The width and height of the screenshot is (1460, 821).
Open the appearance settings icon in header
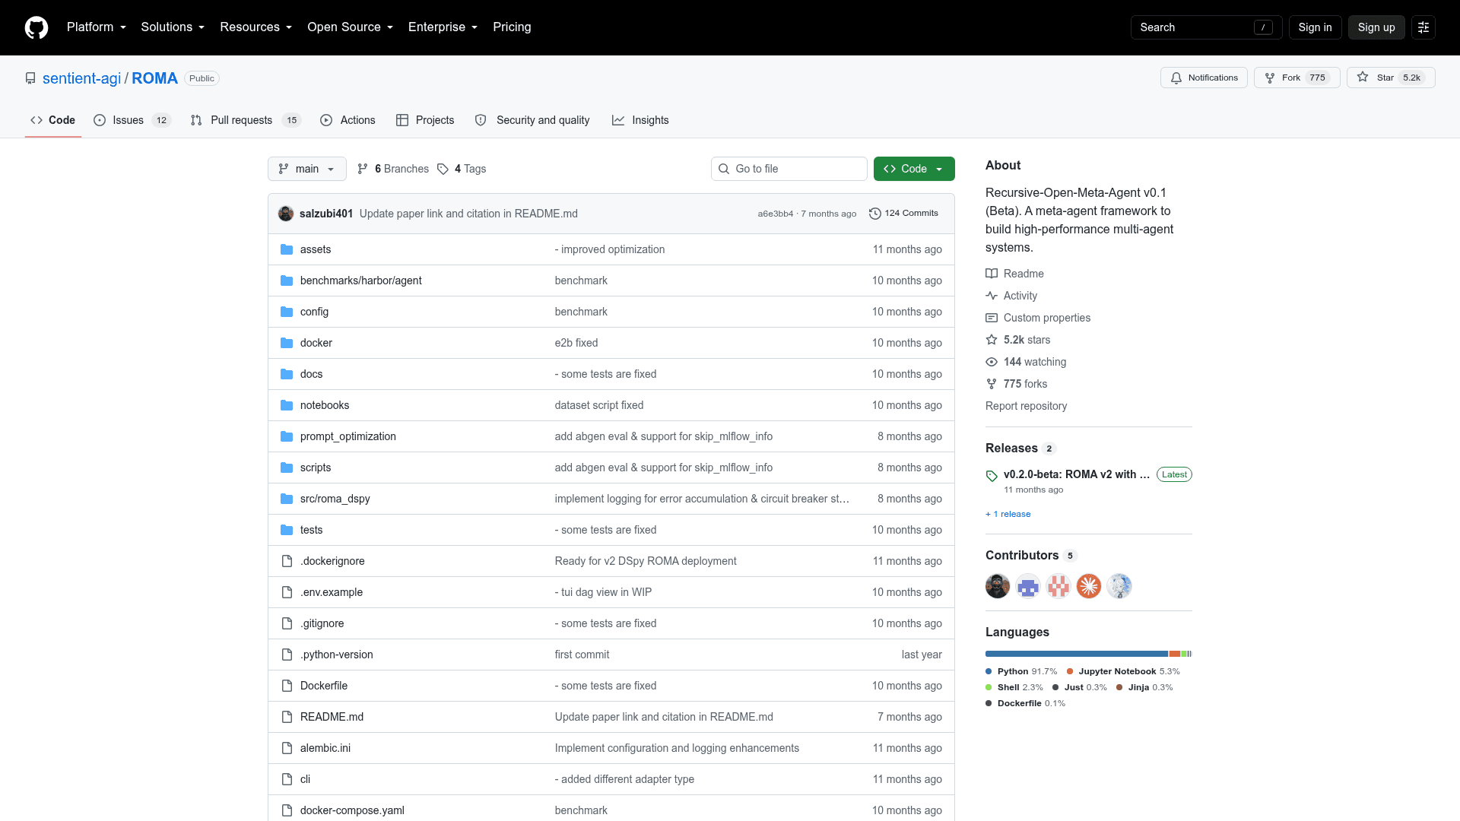[x=1423, y=27]
